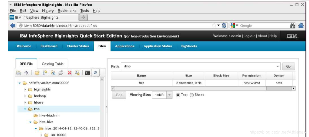Viewport: 309px width, 137px height.
Task: Switch to the Applications tab
Action: [125, 46]
